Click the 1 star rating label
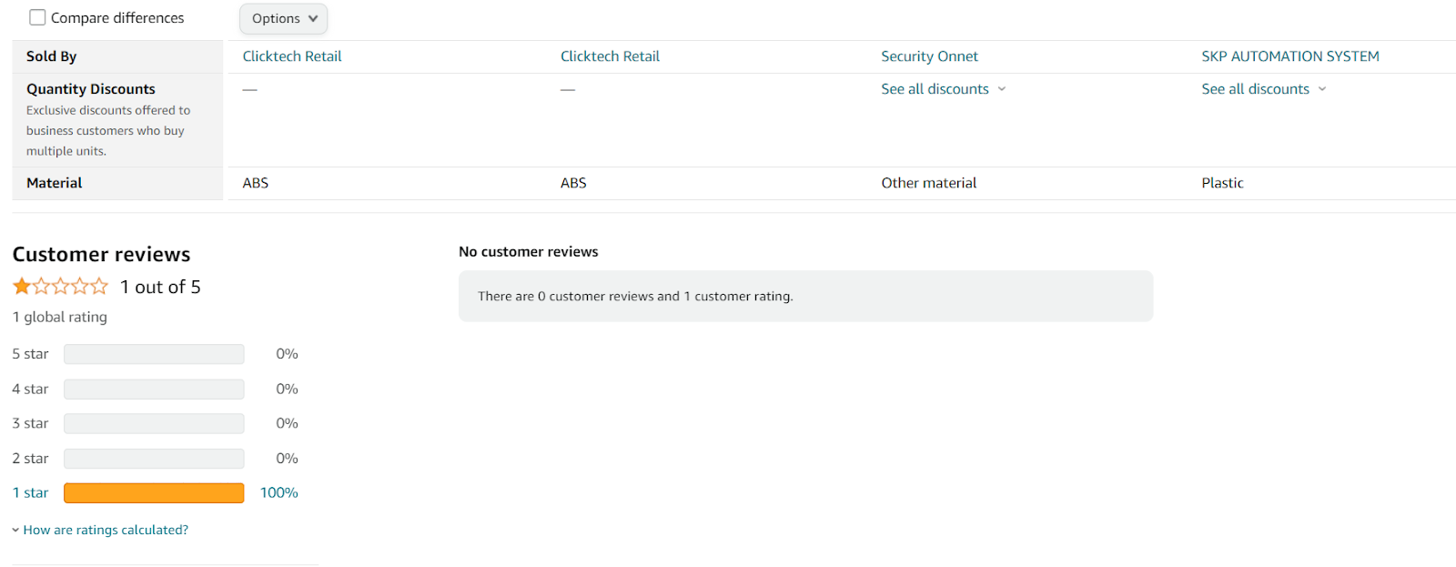The image size is (1456, 567). click(30, 492)
